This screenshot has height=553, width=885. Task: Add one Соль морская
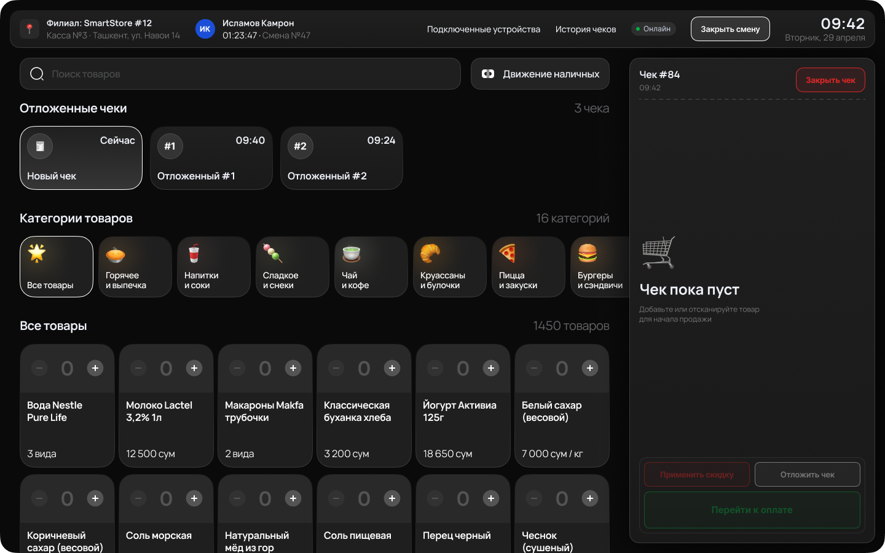194,498
